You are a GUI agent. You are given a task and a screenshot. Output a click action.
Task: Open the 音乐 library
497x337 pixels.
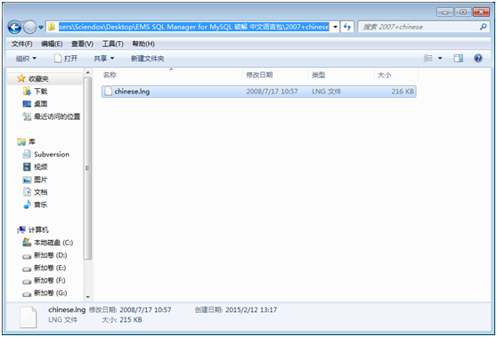point(41,205)
